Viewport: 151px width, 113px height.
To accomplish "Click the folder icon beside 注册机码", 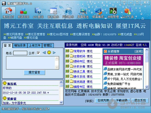I will point(71,56).
